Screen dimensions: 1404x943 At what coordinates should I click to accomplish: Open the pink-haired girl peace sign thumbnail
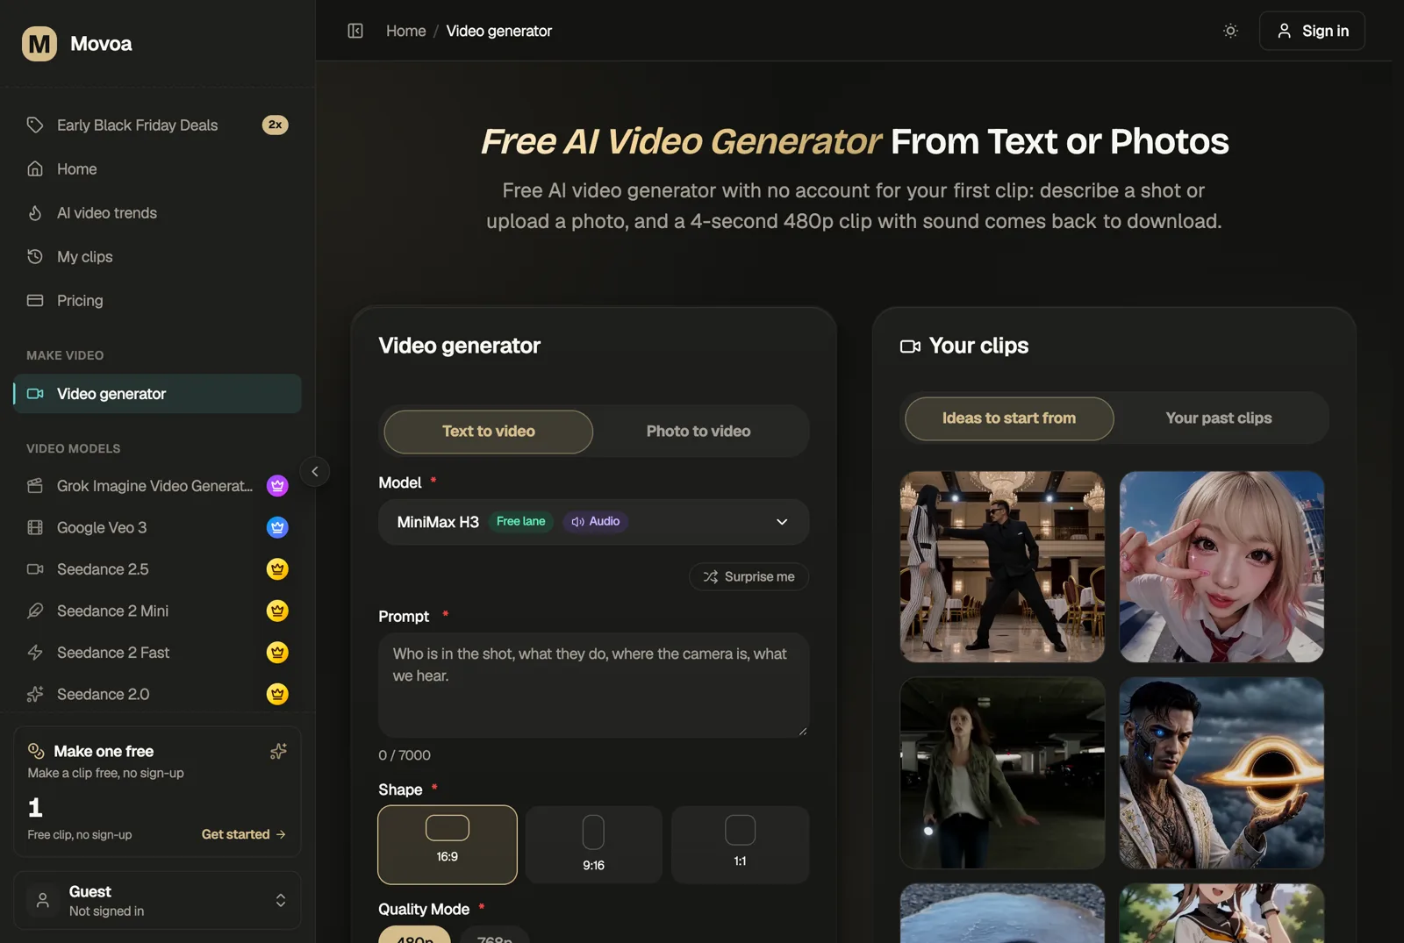(1221, 567)
